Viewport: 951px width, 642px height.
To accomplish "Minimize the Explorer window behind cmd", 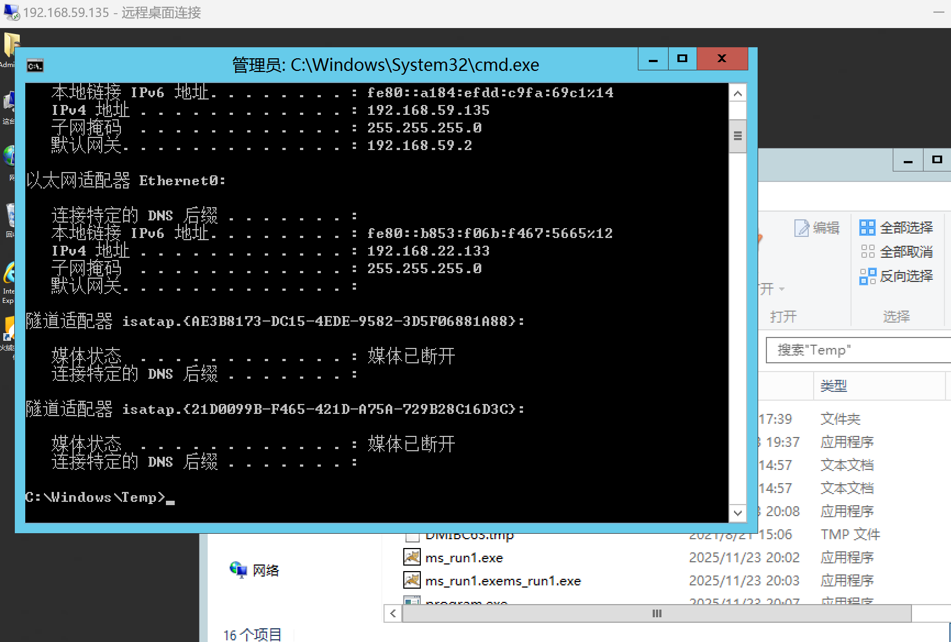I will click(x=908, y=160).
